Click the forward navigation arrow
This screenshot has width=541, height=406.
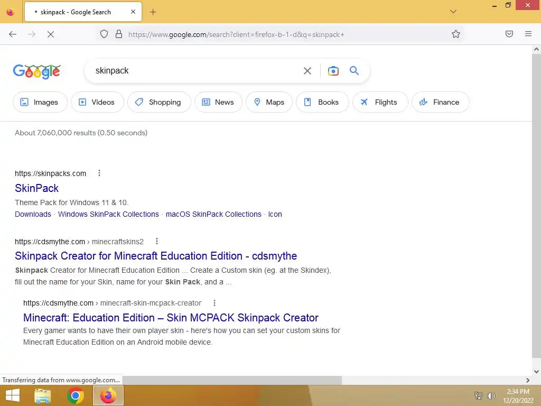32,34
